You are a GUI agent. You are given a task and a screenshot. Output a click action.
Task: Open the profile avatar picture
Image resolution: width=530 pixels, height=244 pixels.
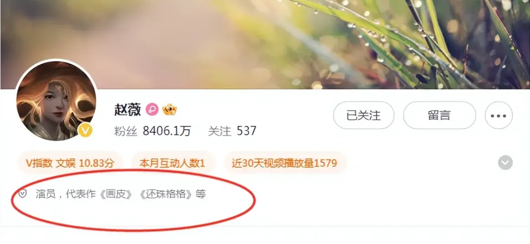(56, 101)
